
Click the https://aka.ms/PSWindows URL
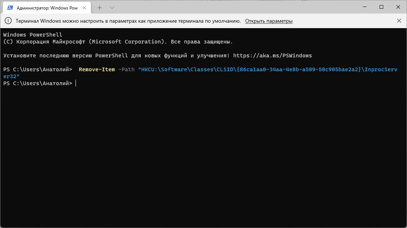coord(272,56)
